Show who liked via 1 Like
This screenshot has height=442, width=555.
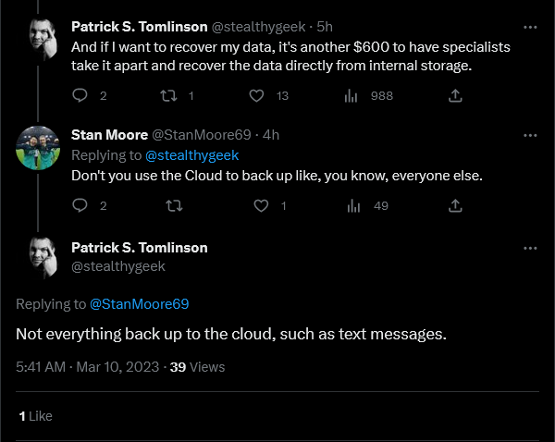pos(35,416)
